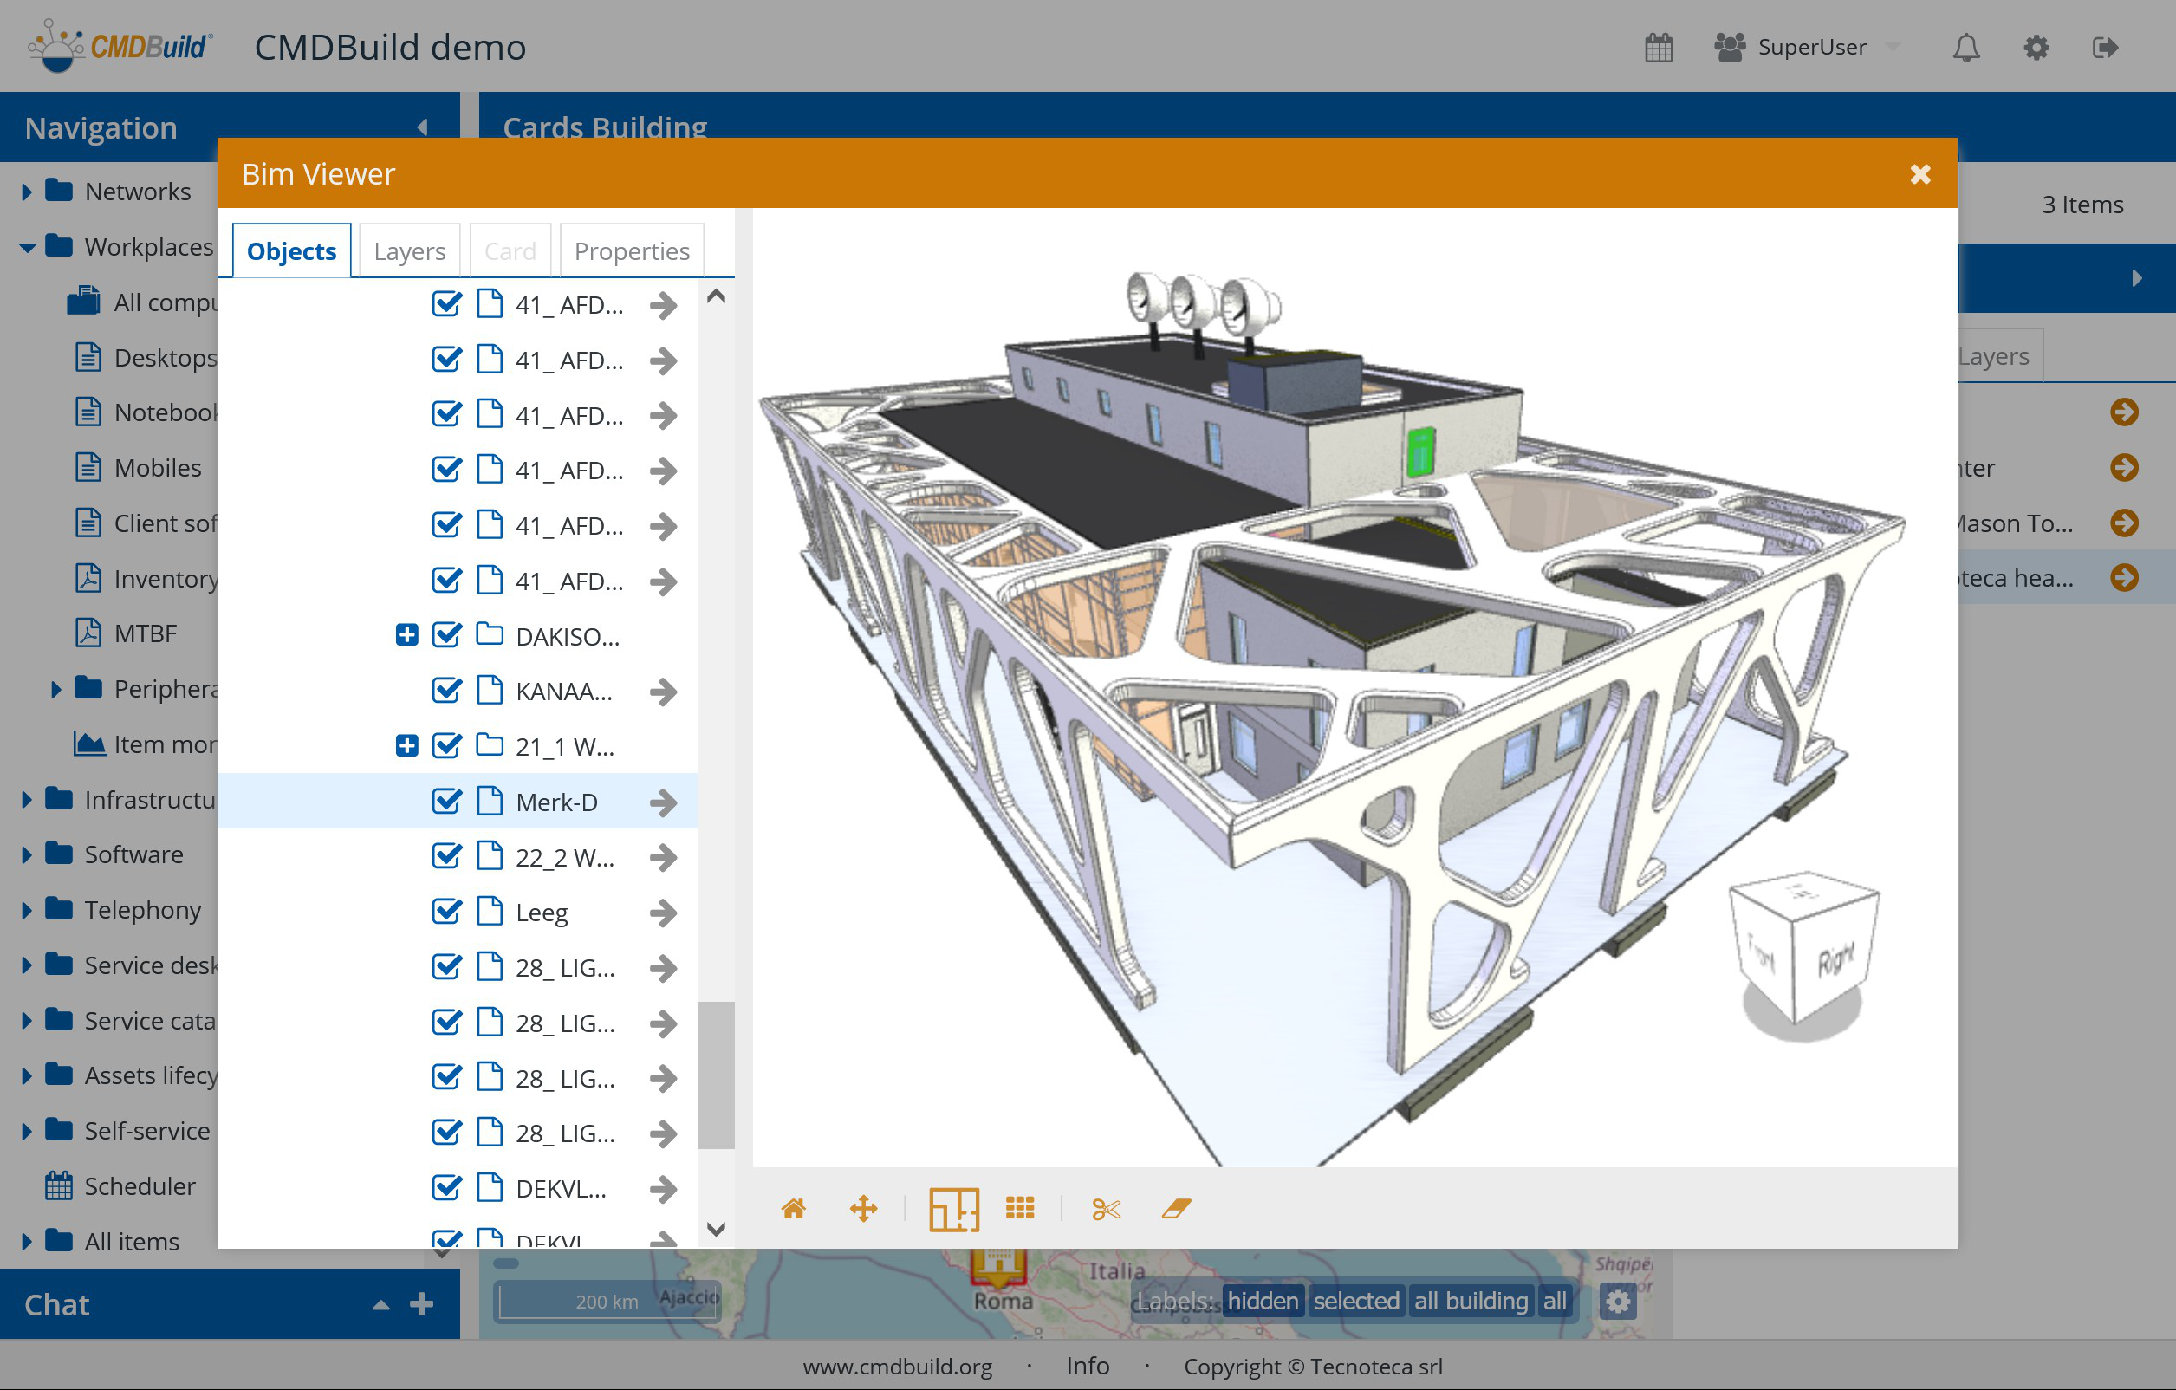
Task: Activate the scissors section tool
Action: tap(1106, 1209)
